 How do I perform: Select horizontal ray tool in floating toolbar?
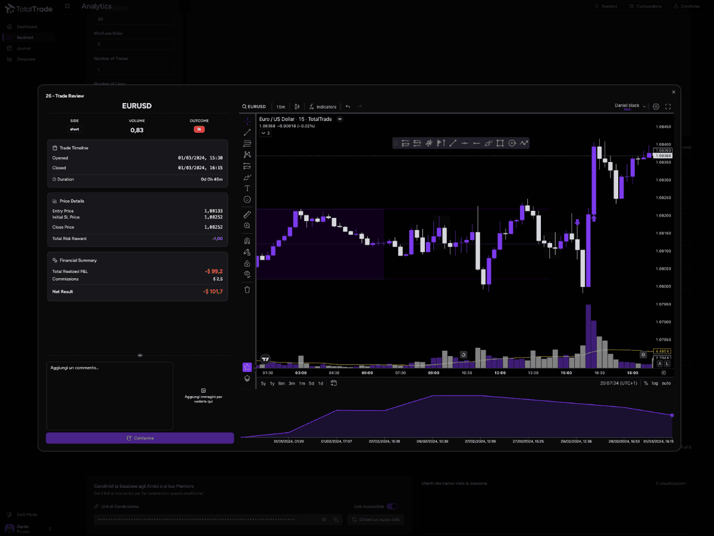(x=477, y=143)
